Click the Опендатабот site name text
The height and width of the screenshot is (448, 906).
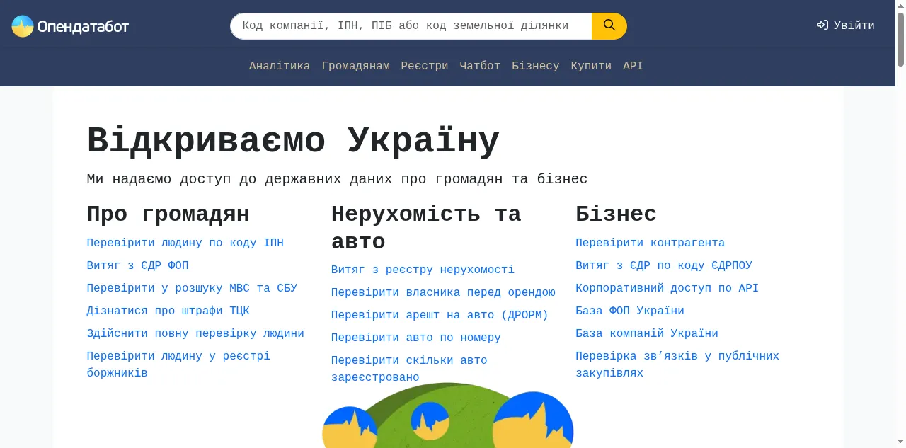[x=83, y=27]
